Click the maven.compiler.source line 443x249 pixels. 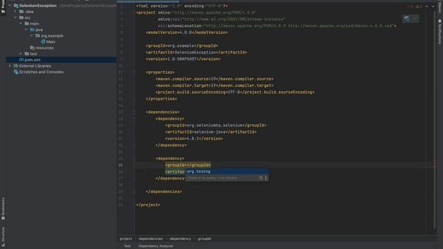pyautogui.click(x=215, y=79)
